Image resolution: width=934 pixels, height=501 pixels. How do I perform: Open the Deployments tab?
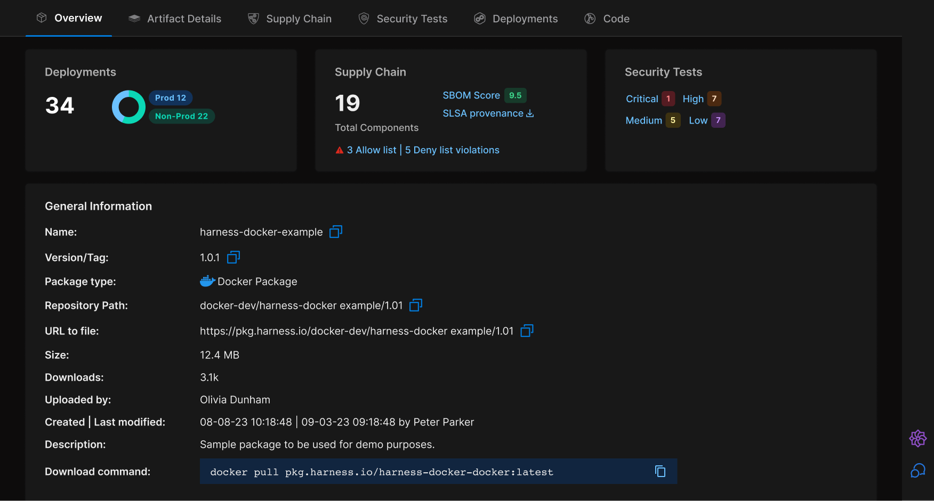(516, 19)
